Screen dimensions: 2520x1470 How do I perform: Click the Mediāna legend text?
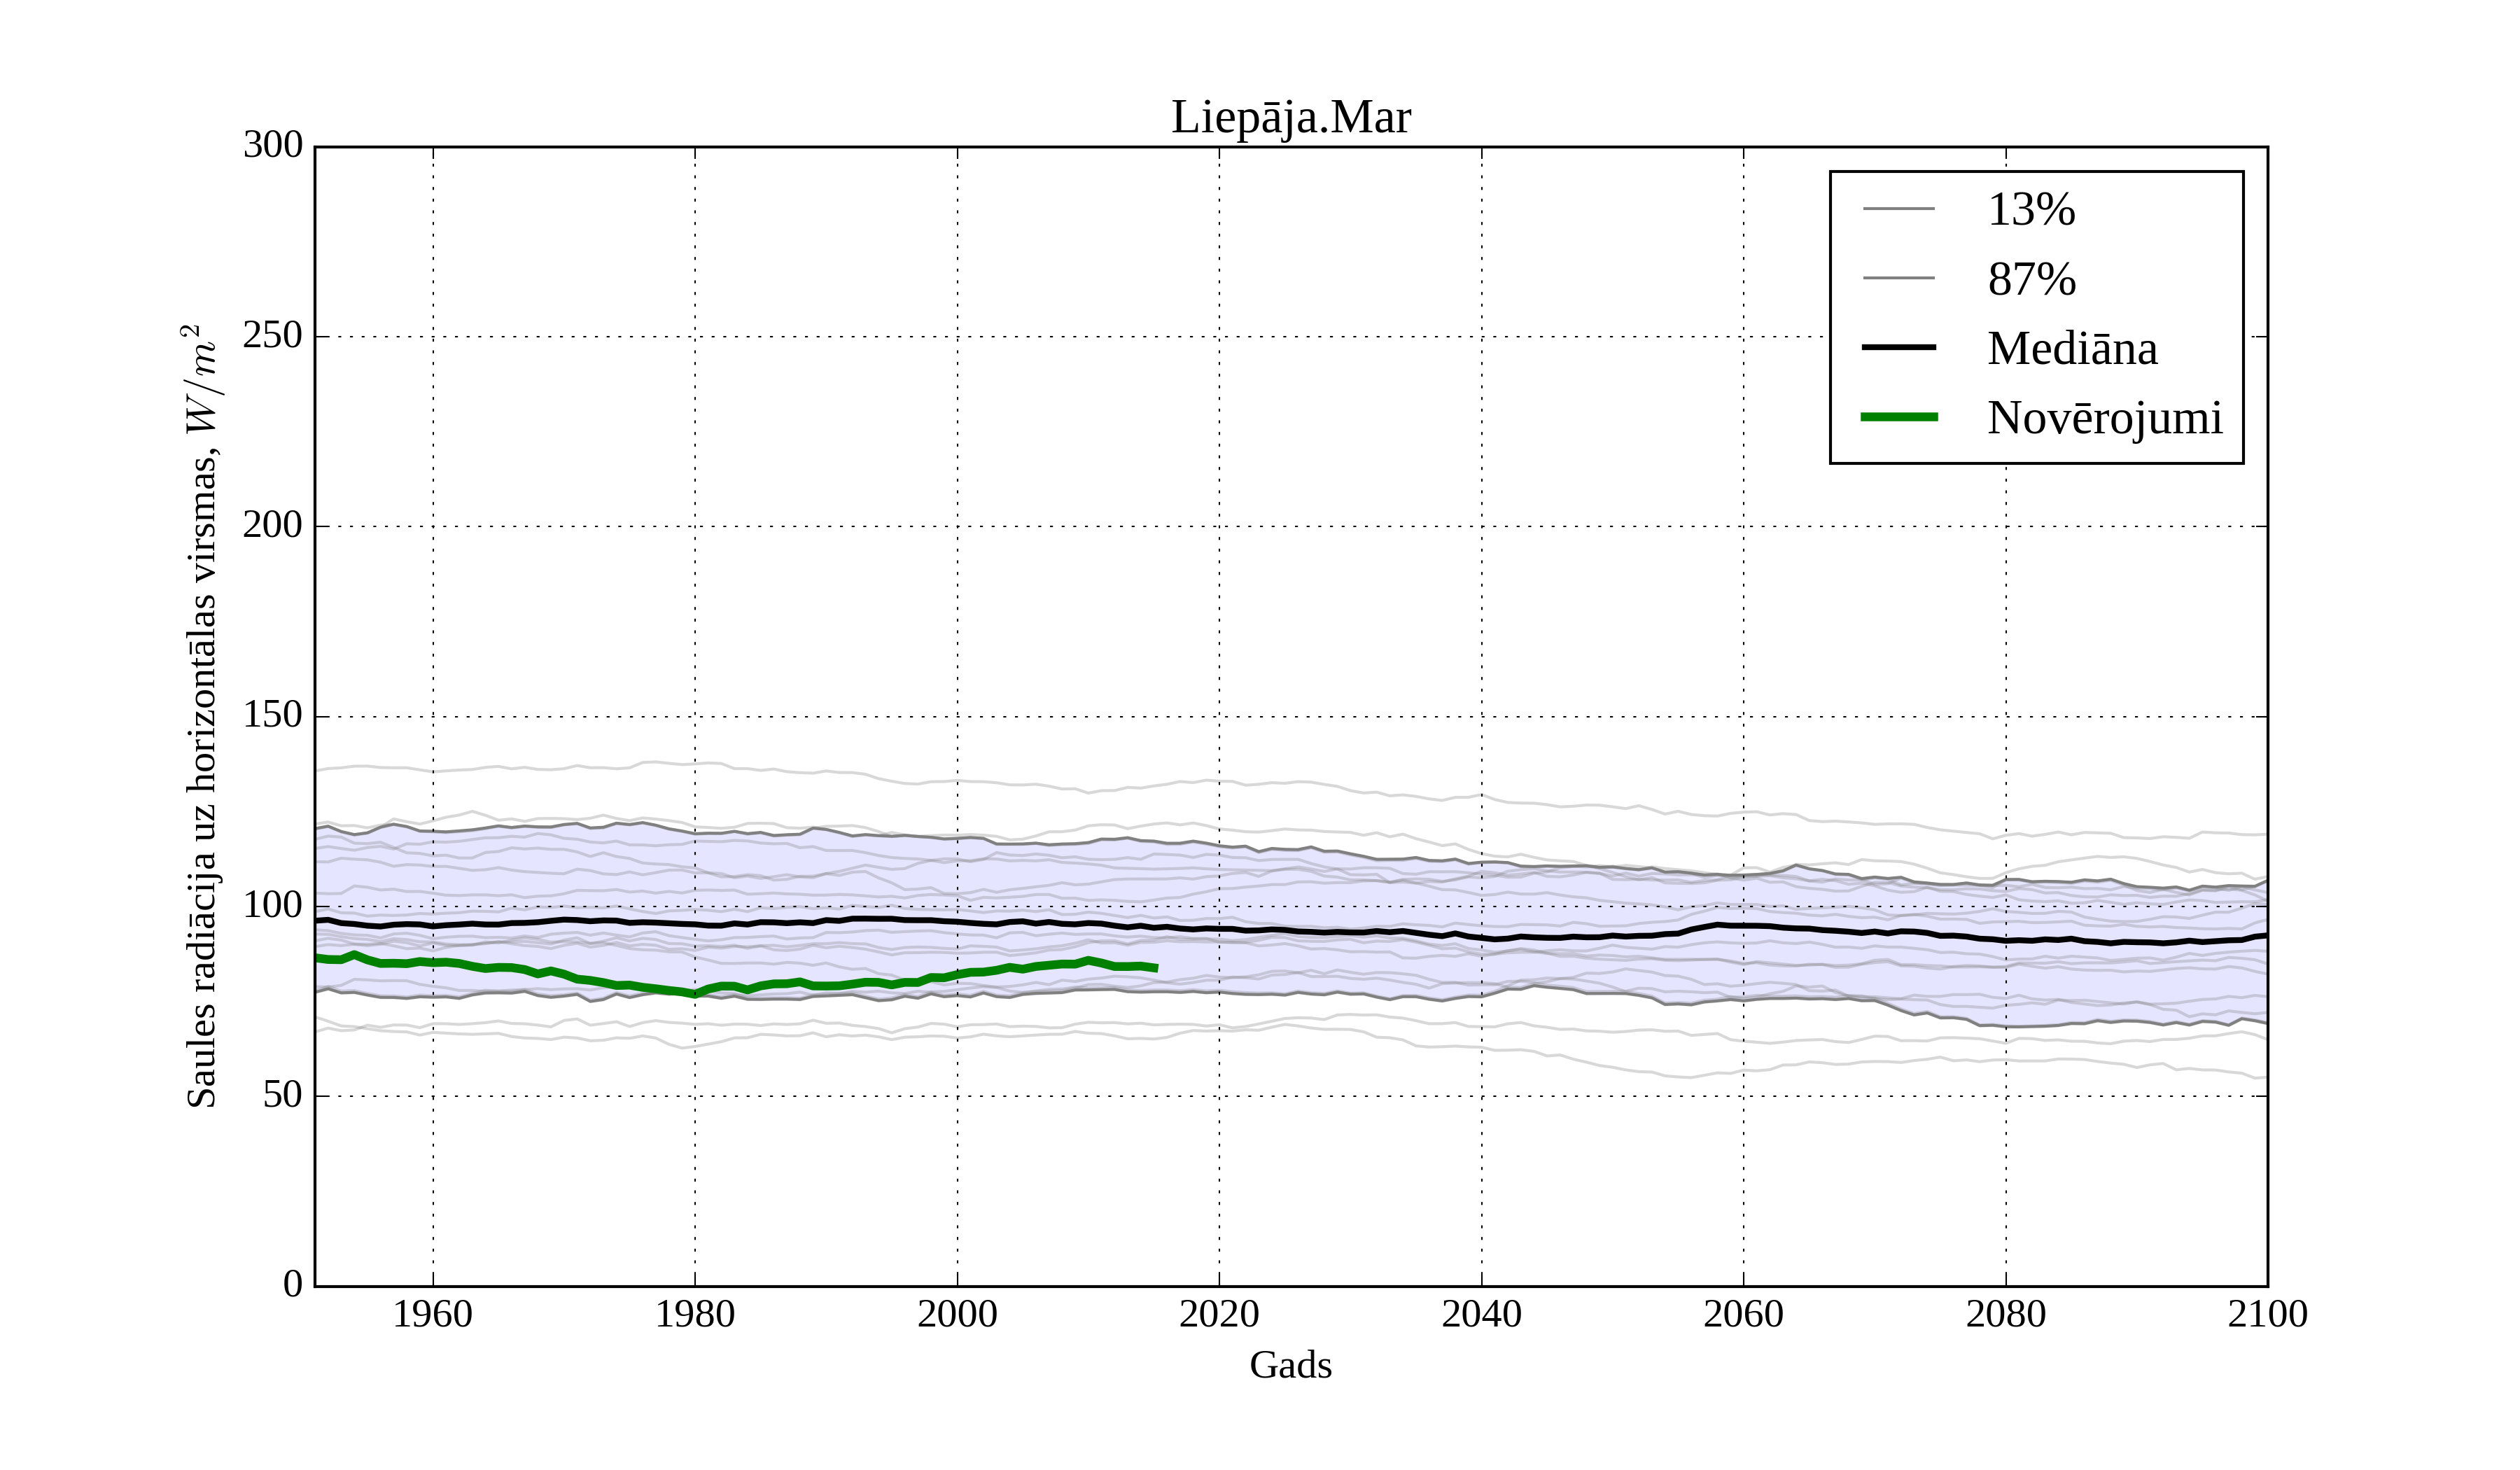click(x=2072, y=349)
